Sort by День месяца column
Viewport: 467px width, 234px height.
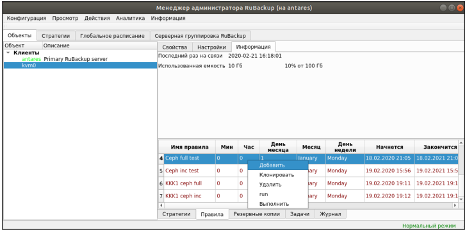click(x=278, y=147)
